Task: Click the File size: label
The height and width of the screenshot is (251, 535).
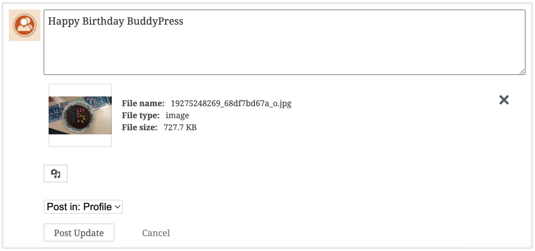Action: point(139,128)
